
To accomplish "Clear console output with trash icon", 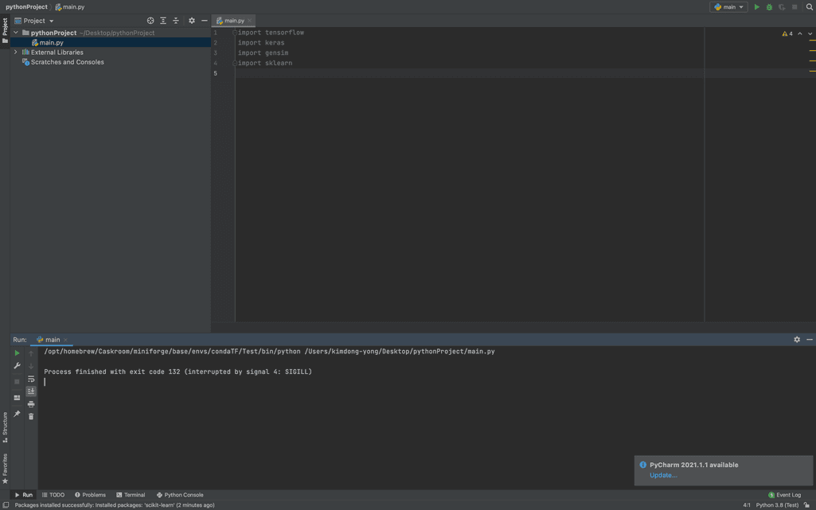I will 31,416.
